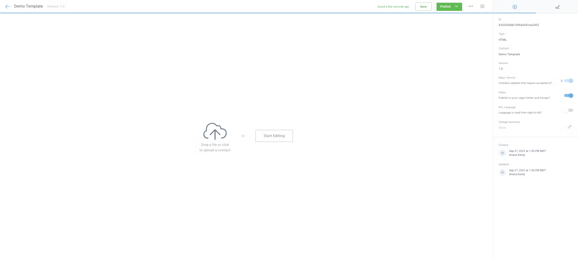
Task: Click the Start Editing button
Action: tap(274, 136)
